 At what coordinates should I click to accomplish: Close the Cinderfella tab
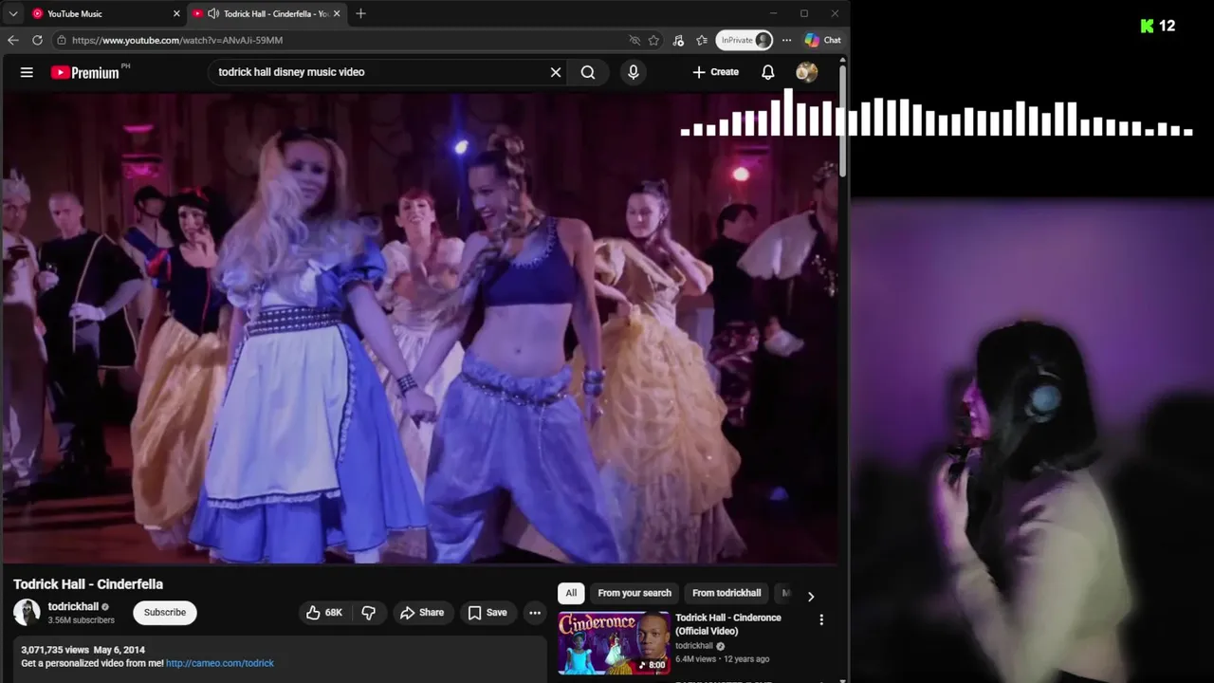(x=336, y=13)
